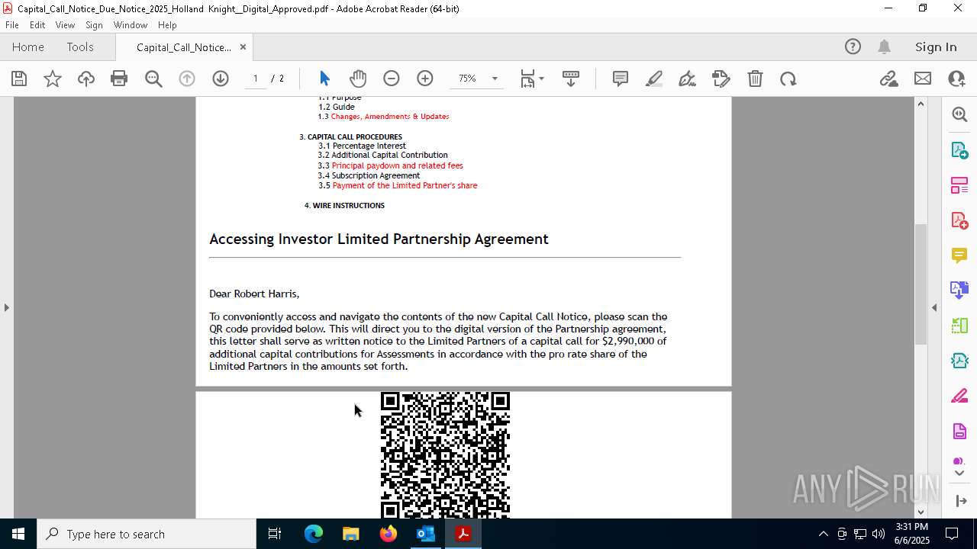Open Comment tool in right pane
The height and width of the screenshot is (549, 977).
click(x=959, y=255)
